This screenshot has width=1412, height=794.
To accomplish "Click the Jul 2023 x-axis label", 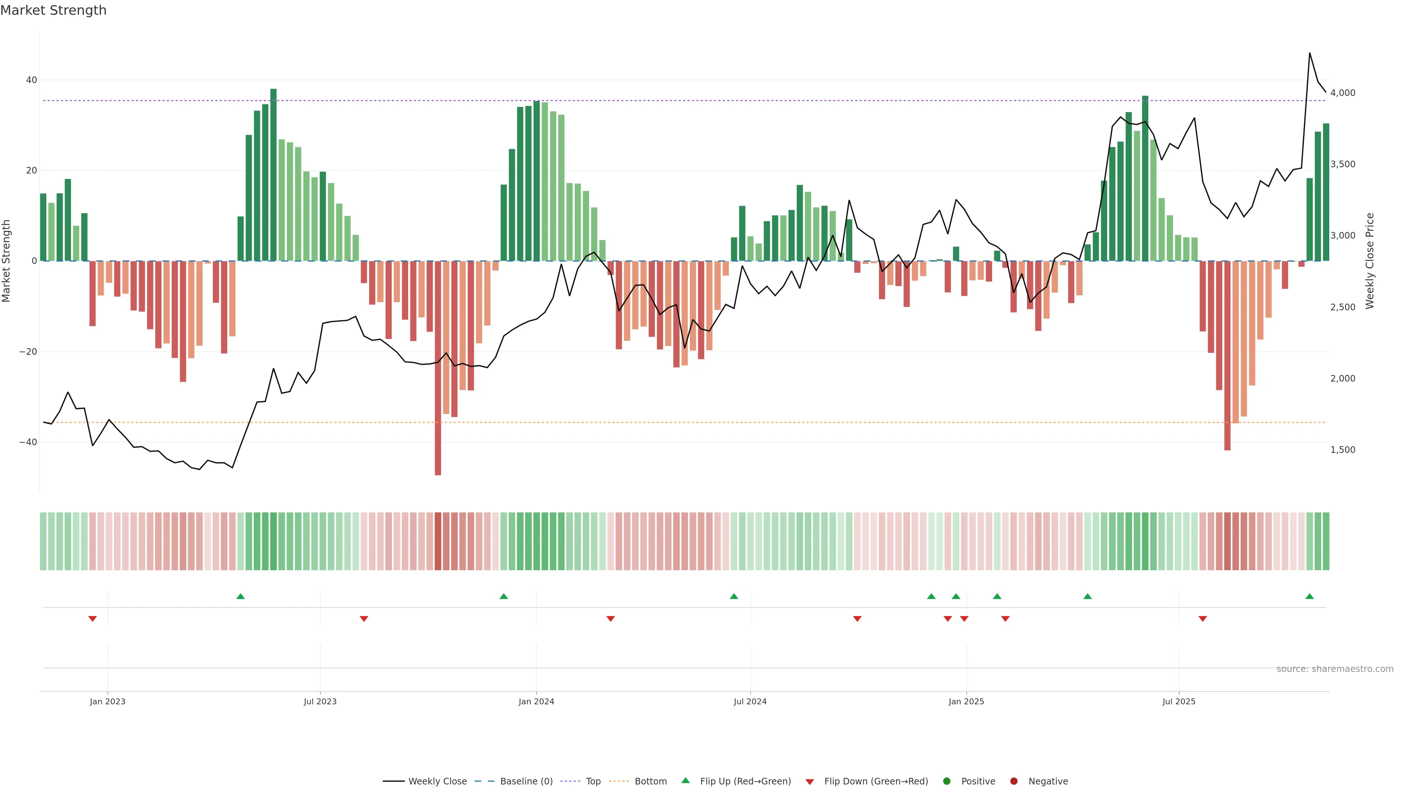I will pyautogui.click(x=320, y=701).
